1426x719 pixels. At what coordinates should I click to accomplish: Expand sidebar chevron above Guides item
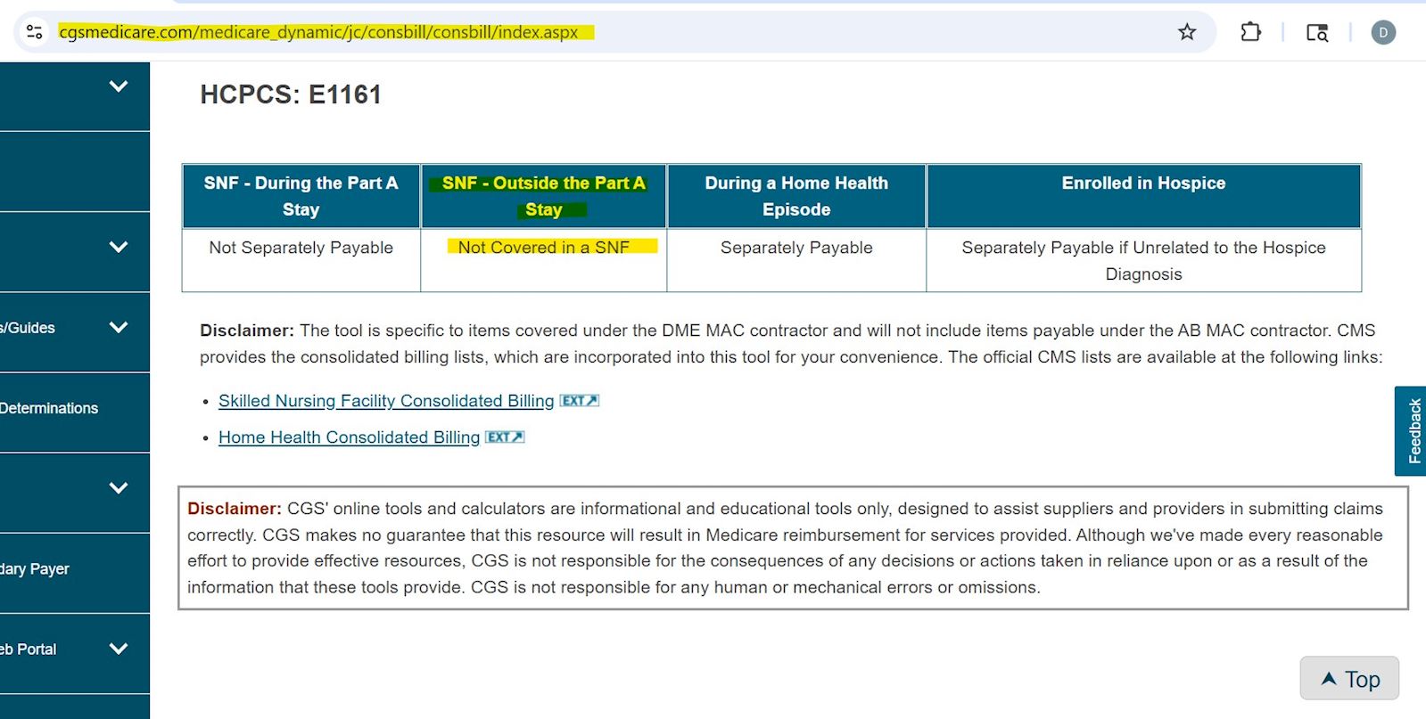coord(118,247)
